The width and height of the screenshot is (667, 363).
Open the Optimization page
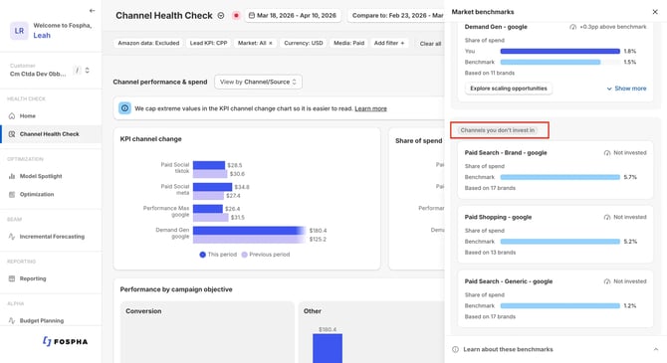click(37, 194)
